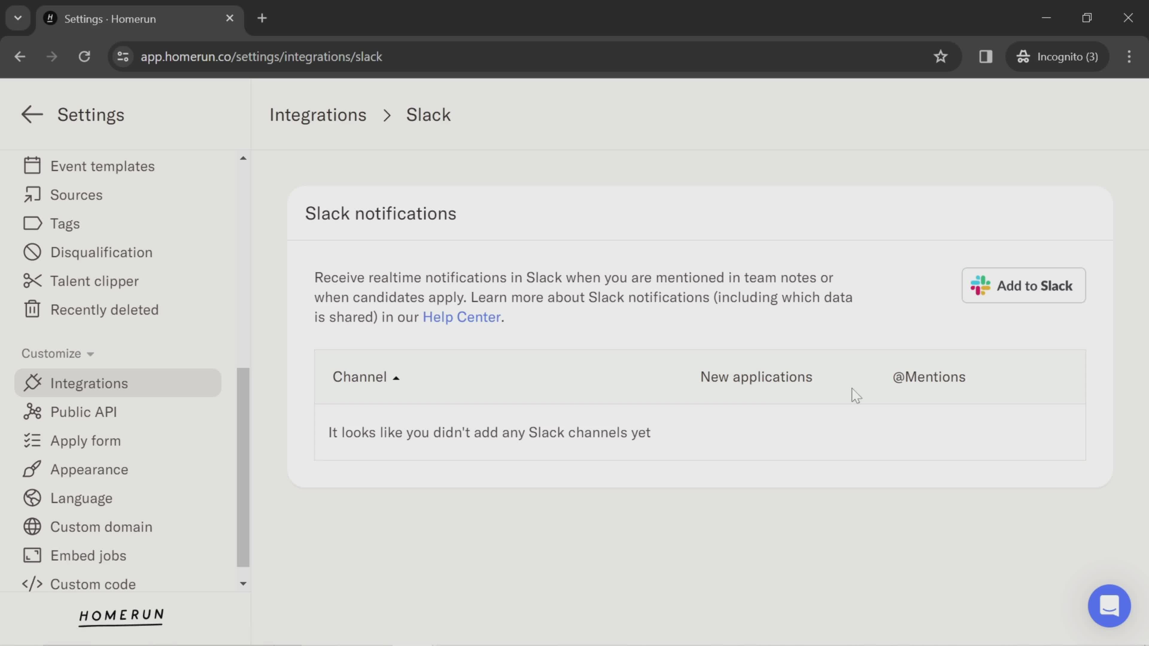Click the Talent clipper scissors icon
Screen dimensions: 1149x646
[32, 281]
